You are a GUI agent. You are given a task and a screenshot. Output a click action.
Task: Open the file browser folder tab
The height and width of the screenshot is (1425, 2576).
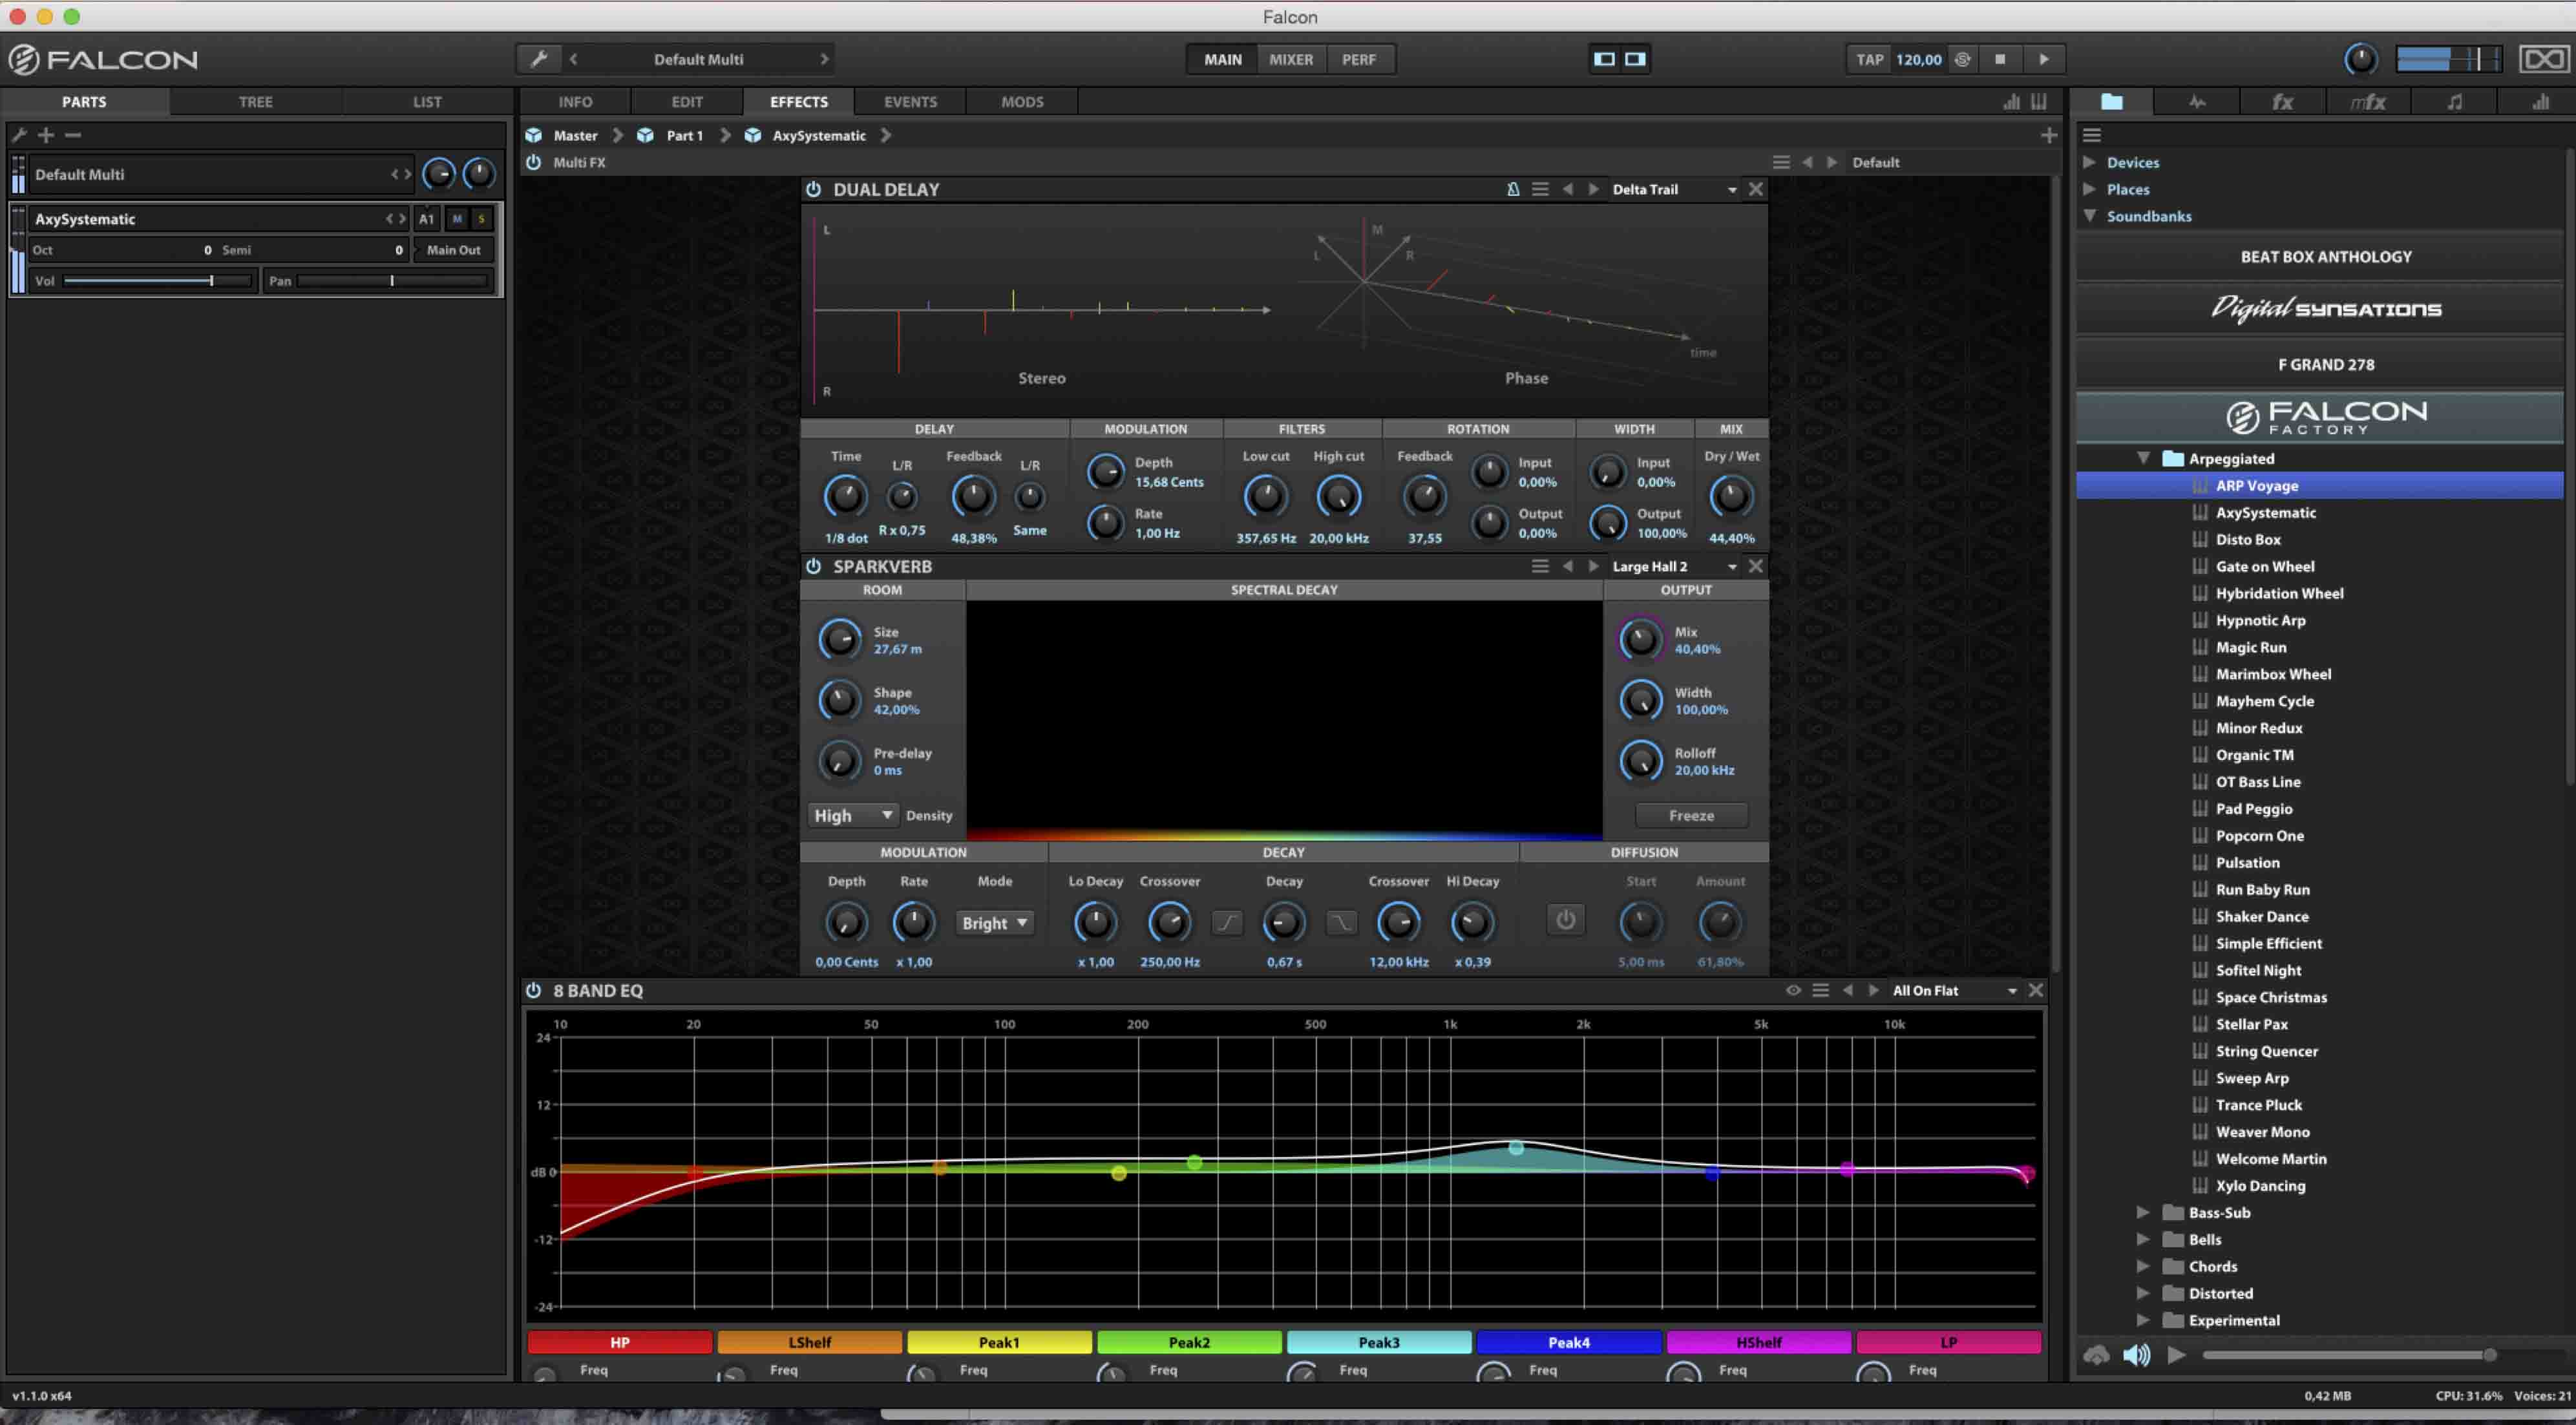pos(2112,102)
